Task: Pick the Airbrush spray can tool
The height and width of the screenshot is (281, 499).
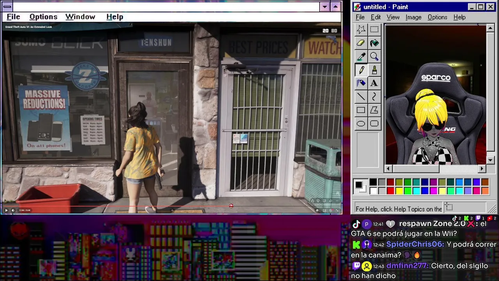Action: (361, 83)
